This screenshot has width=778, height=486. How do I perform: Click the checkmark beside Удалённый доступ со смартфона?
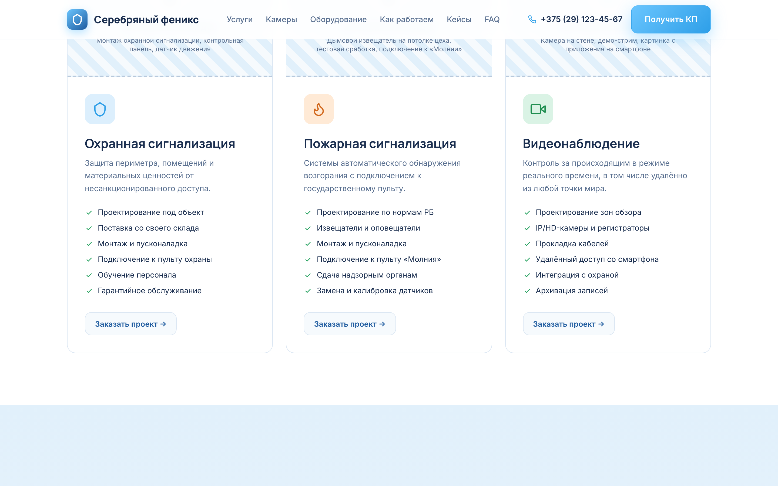coord(527,259)
